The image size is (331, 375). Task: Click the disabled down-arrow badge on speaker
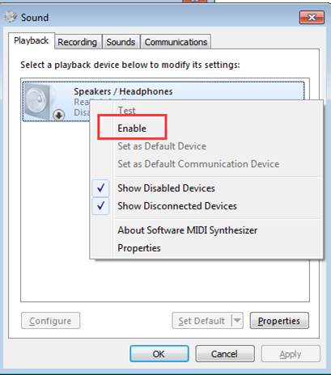[58, 115]
